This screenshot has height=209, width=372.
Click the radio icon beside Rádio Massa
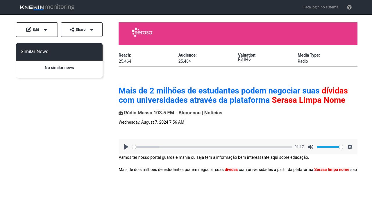click(121, 113)
